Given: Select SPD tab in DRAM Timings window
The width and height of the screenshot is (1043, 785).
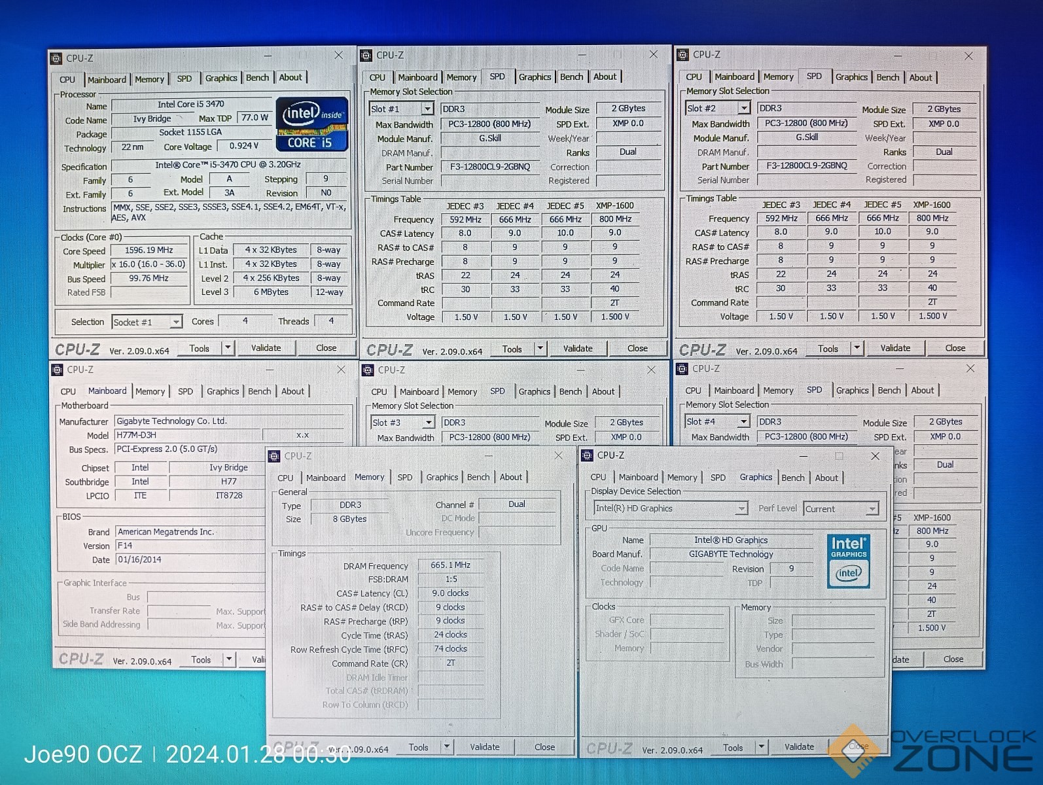Looking at the screenshot, I should 405,478.
